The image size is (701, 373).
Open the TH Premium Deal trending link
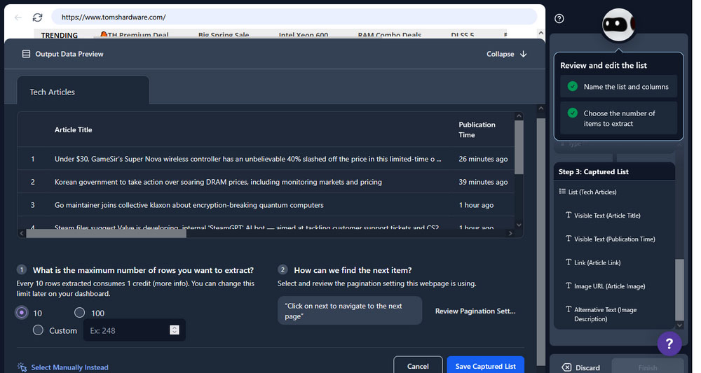pos(135,35)
